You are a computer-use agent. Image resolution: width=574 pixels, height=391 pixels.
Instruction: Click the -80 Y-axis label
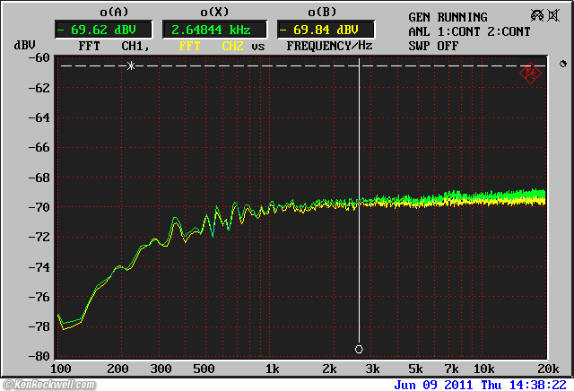click(x=39, y=356)
